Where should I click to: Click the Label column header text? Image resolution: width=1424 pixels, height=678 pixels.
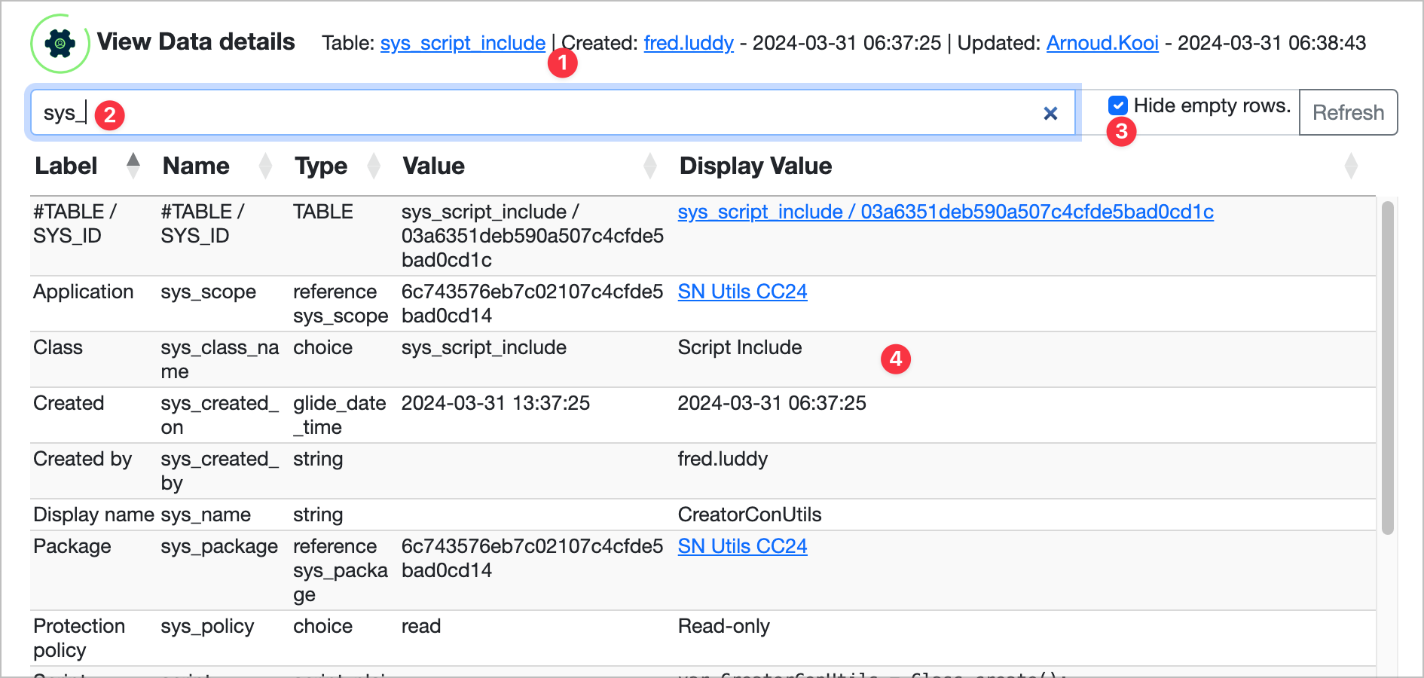click(66, 166)
